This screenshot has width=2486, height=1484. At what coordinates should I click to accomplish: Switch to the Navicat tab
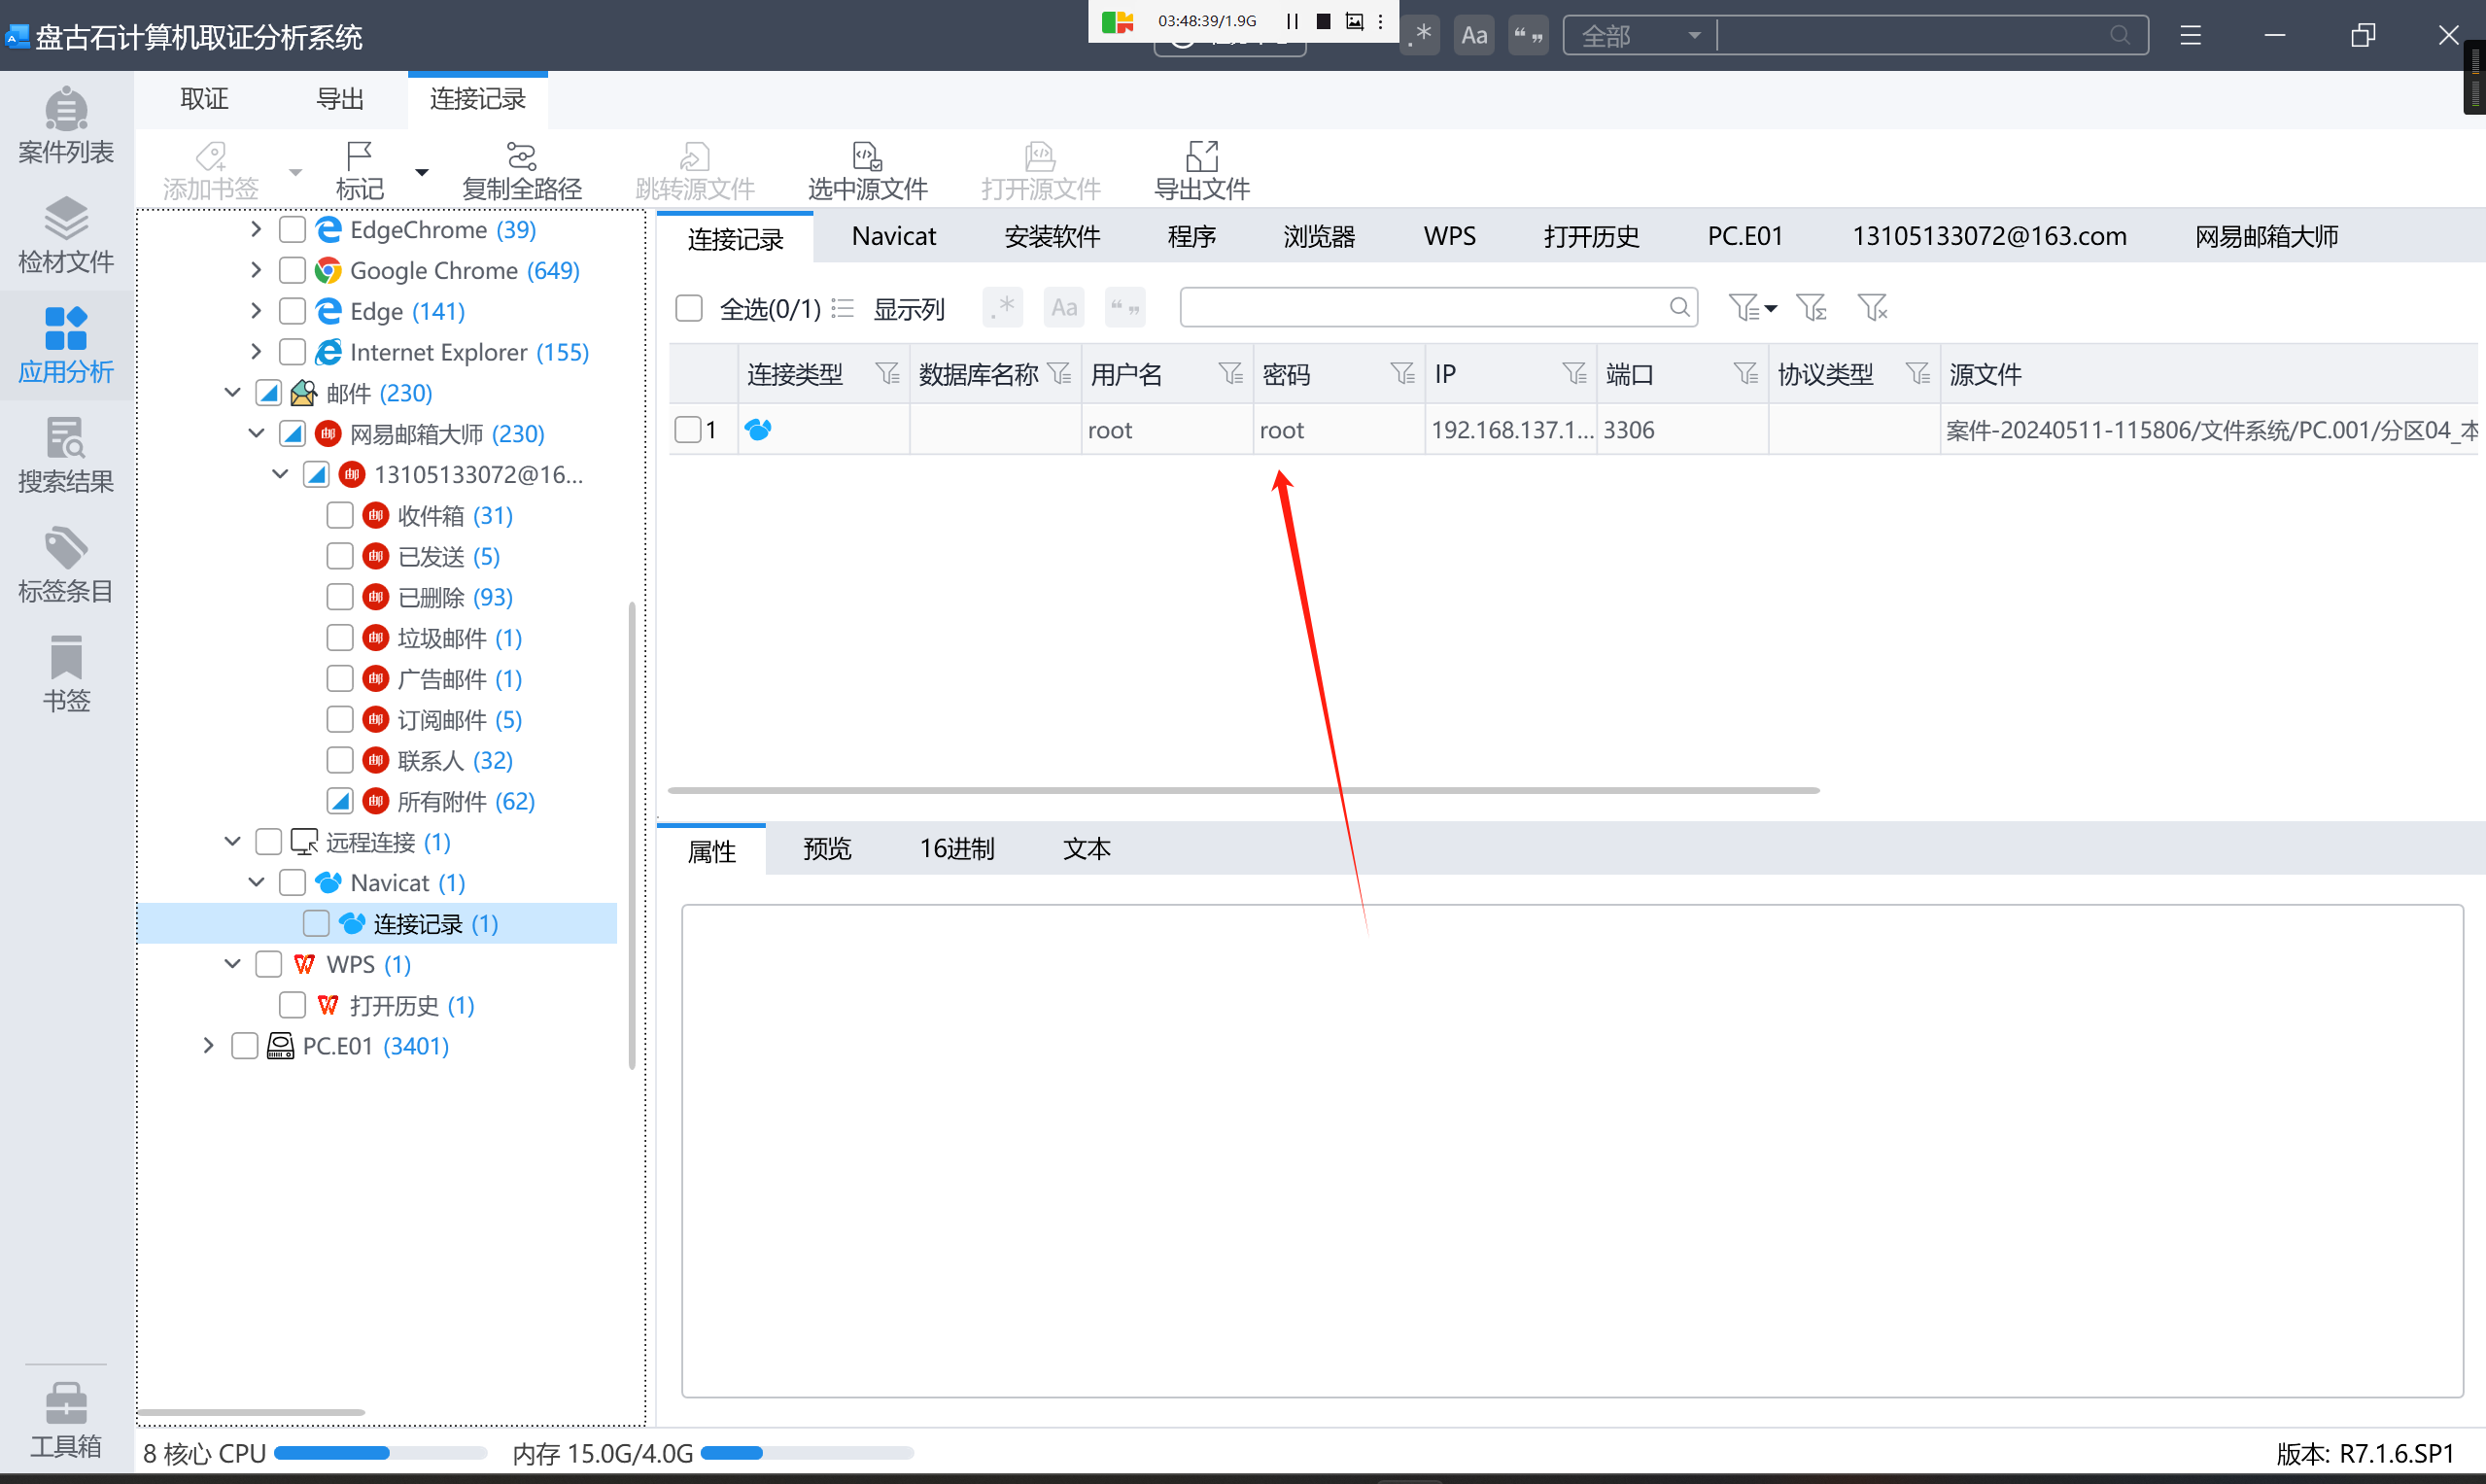click(x=893, y=236)
